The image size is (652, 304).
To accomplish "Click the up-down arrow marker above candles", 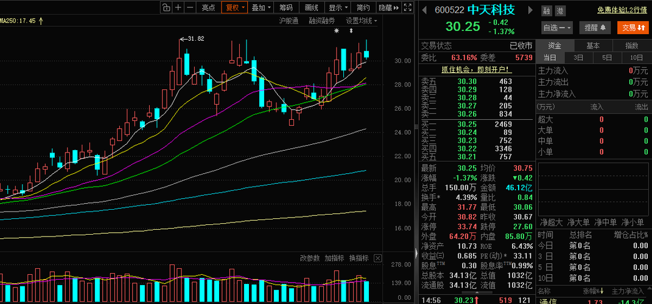I will [351, 31].
